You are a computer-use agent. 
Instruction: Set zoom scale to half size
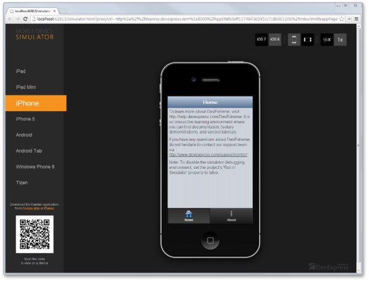[327, 39]
